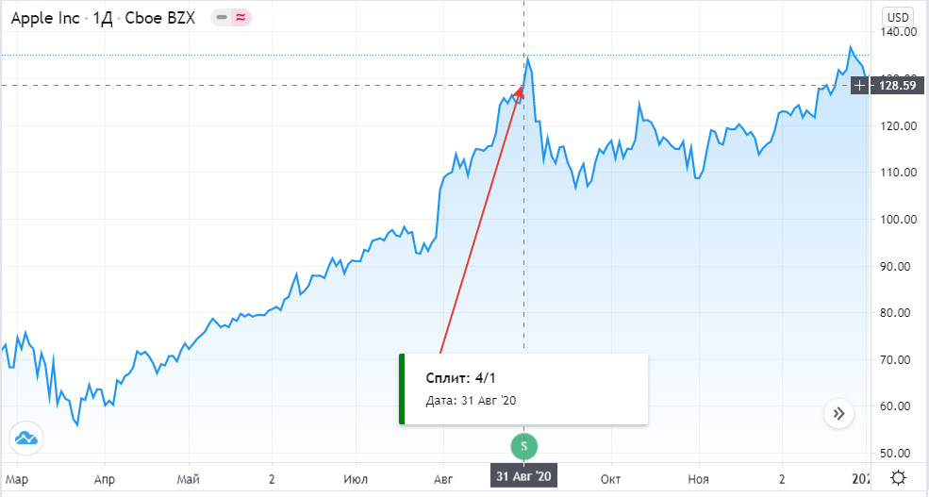Toggle the gray dash status pill
929x497 pixels.
222,18
